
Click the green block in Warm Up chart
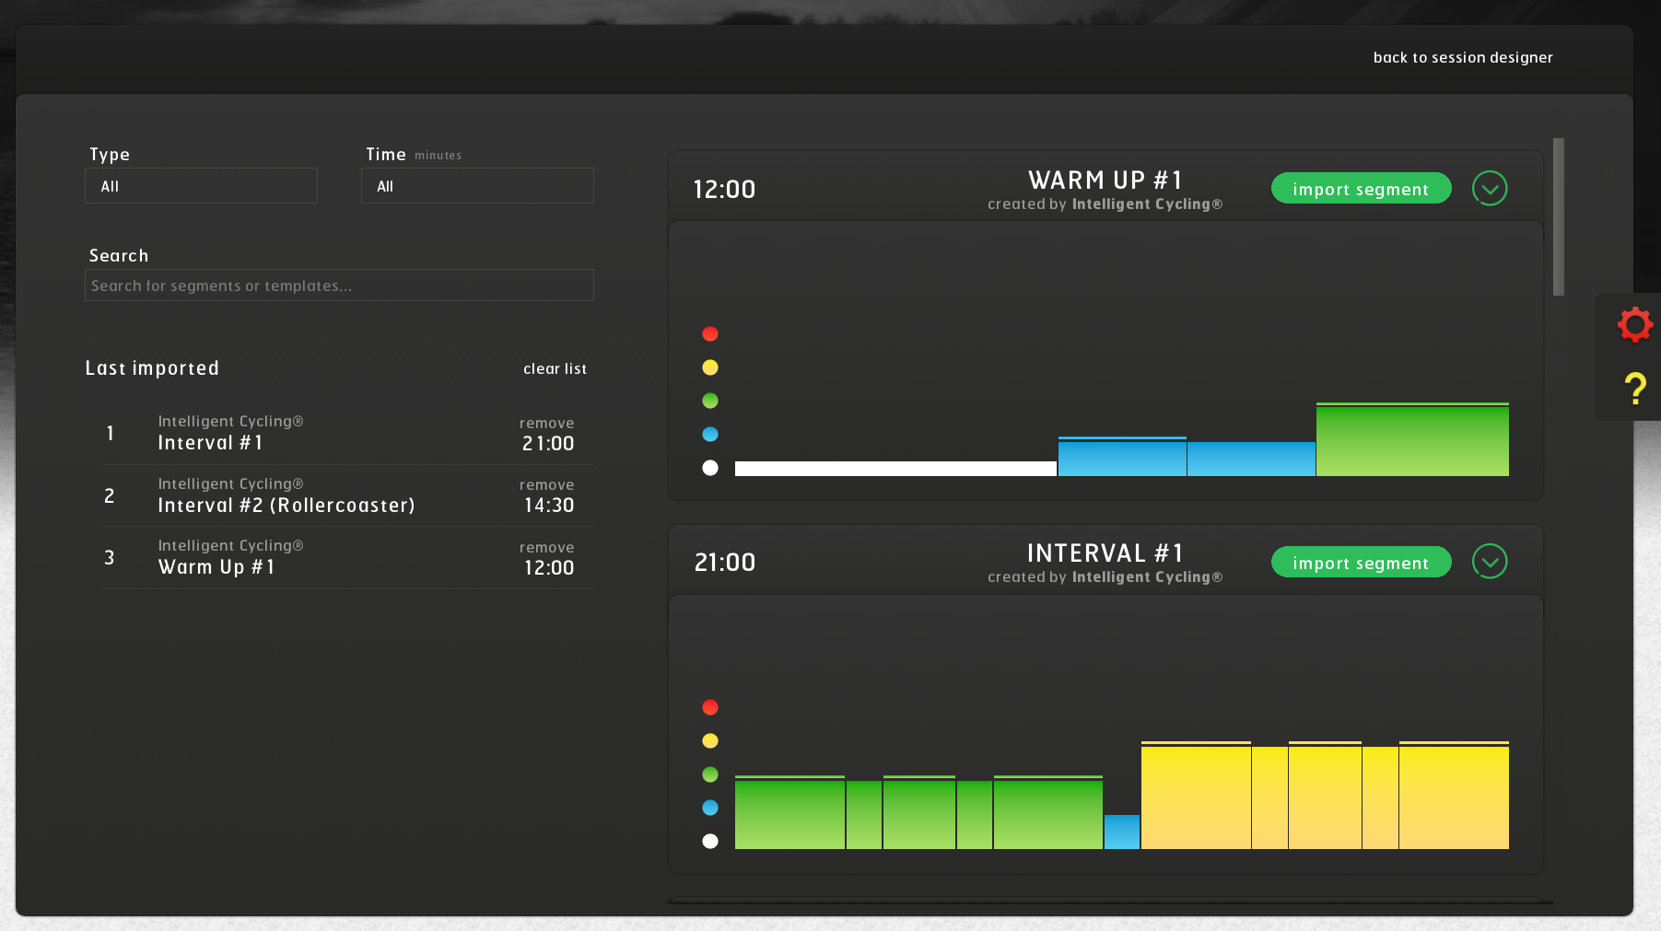pos(1412,439)
